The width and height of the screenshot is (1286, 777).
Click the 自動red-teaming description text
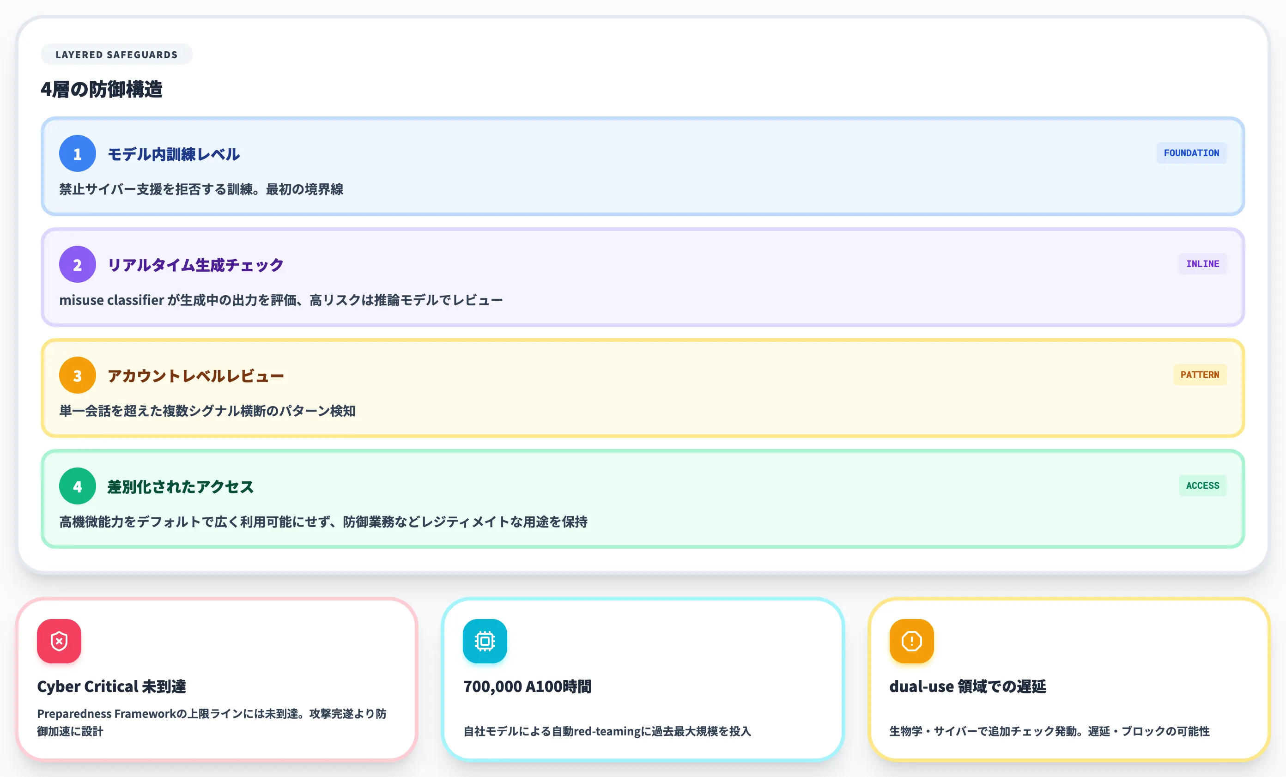607,731
